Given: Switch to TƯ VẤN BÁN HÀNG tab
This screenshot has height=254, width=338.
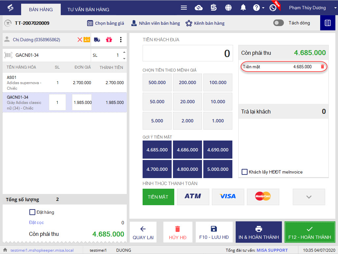Looking at the screenshot, I should tap(88, 10).
